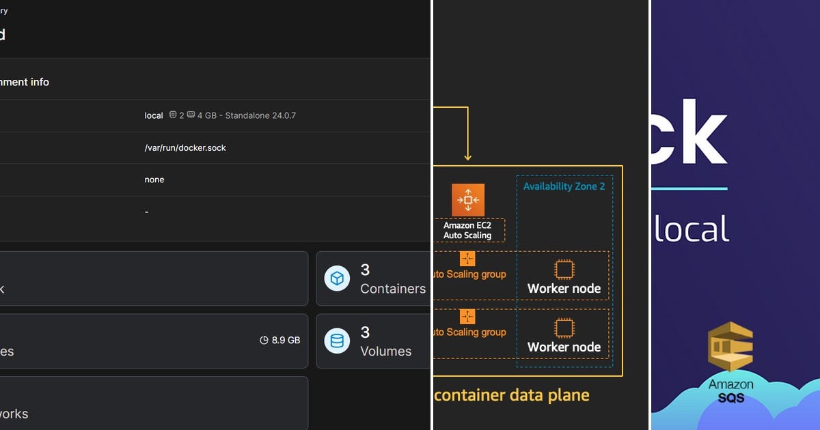Click the top Worker node processor icon
Image resolution: width=820 pixels, height=430 pixels.
tap(563, 271)
